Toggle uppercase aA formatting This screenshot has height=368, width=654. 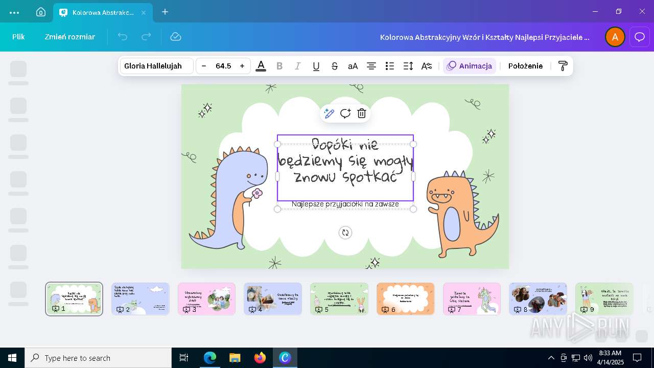(353, 66)
